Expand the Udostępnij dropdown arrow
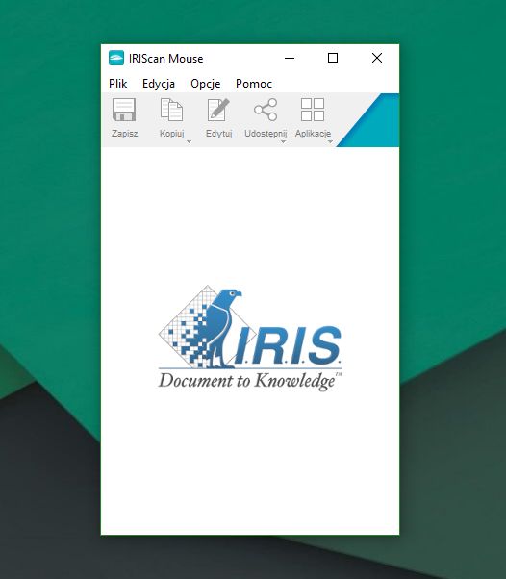Viewport: 506px width, 579px height. 283,141
